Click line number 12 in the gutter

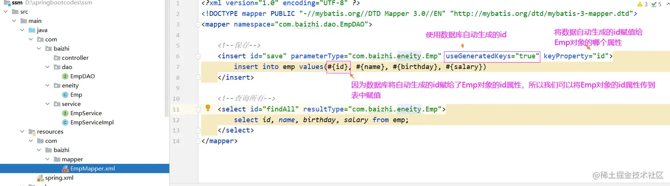click(176, 120)
